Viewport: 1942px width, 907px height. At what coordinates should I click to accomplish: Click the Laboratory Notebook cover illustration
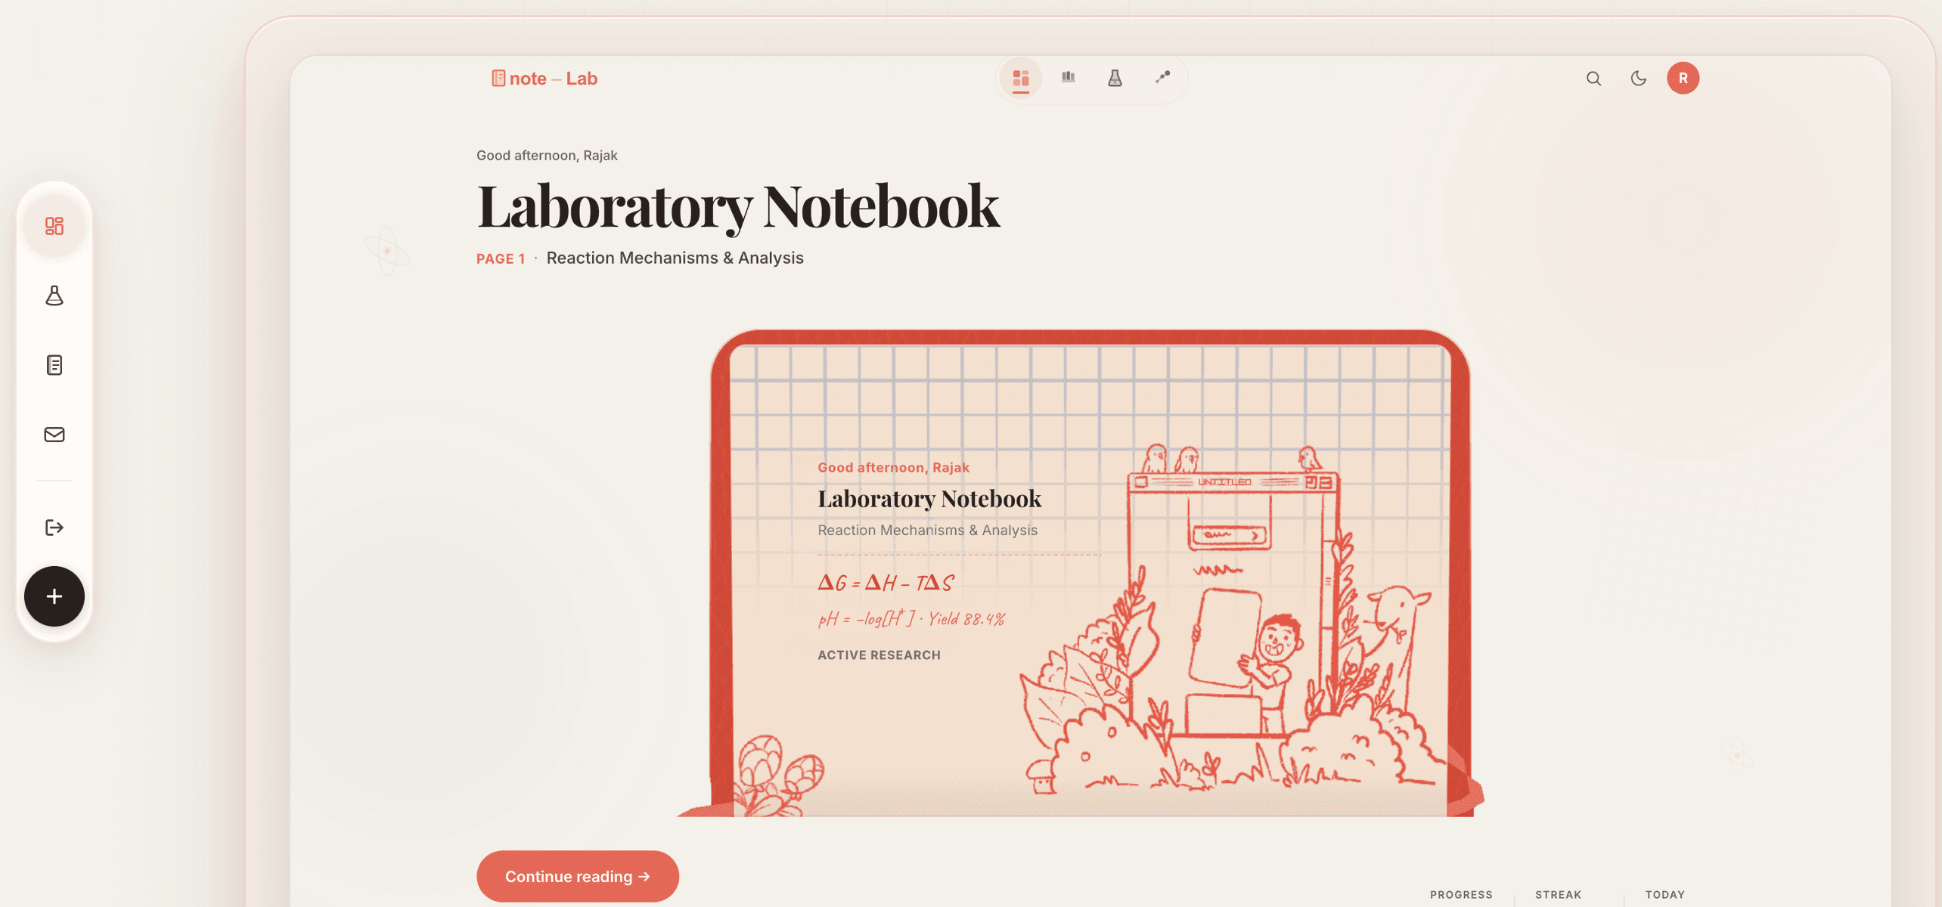click(1080, 573)
